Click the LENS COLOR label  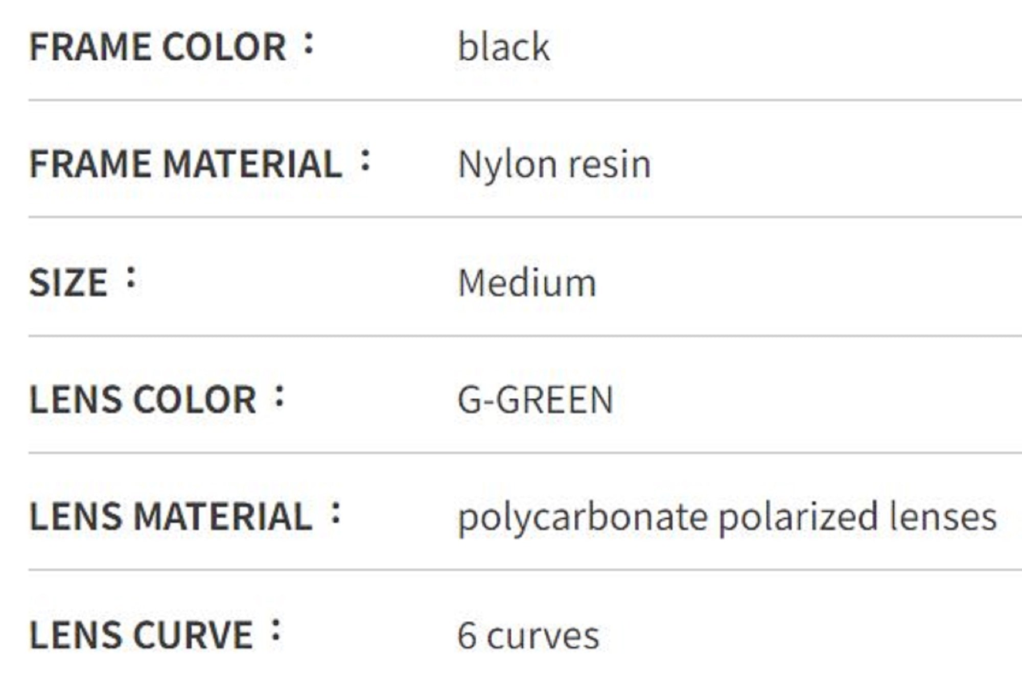[x=143, y=399]
